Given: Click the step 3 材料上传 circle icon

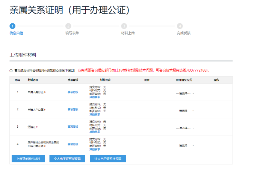Looking at the screenshot, I should click(124, 26).
